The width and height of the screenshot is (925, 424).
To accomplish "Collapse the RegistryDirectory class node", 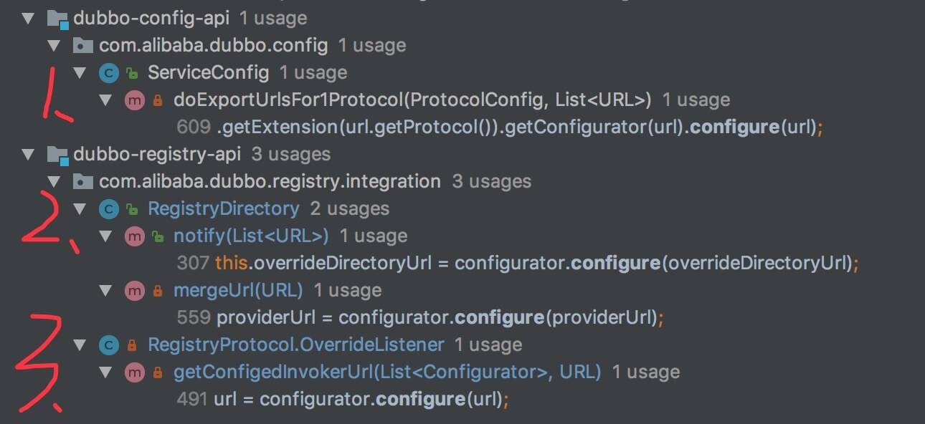I will click(x=80, y=208).
